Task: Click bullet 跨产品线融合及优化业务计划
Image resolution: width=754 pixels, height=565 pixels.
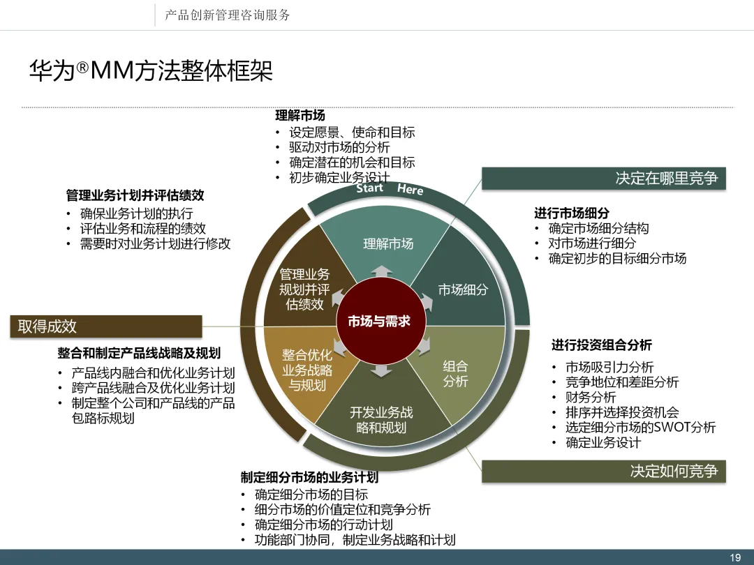Action: (x=153, y=388)
